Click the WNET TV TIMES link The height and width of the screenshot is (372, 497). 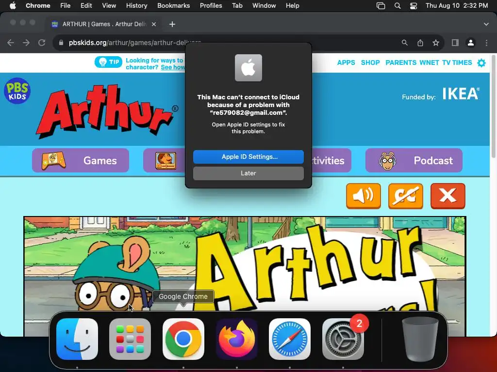[446, 62]
